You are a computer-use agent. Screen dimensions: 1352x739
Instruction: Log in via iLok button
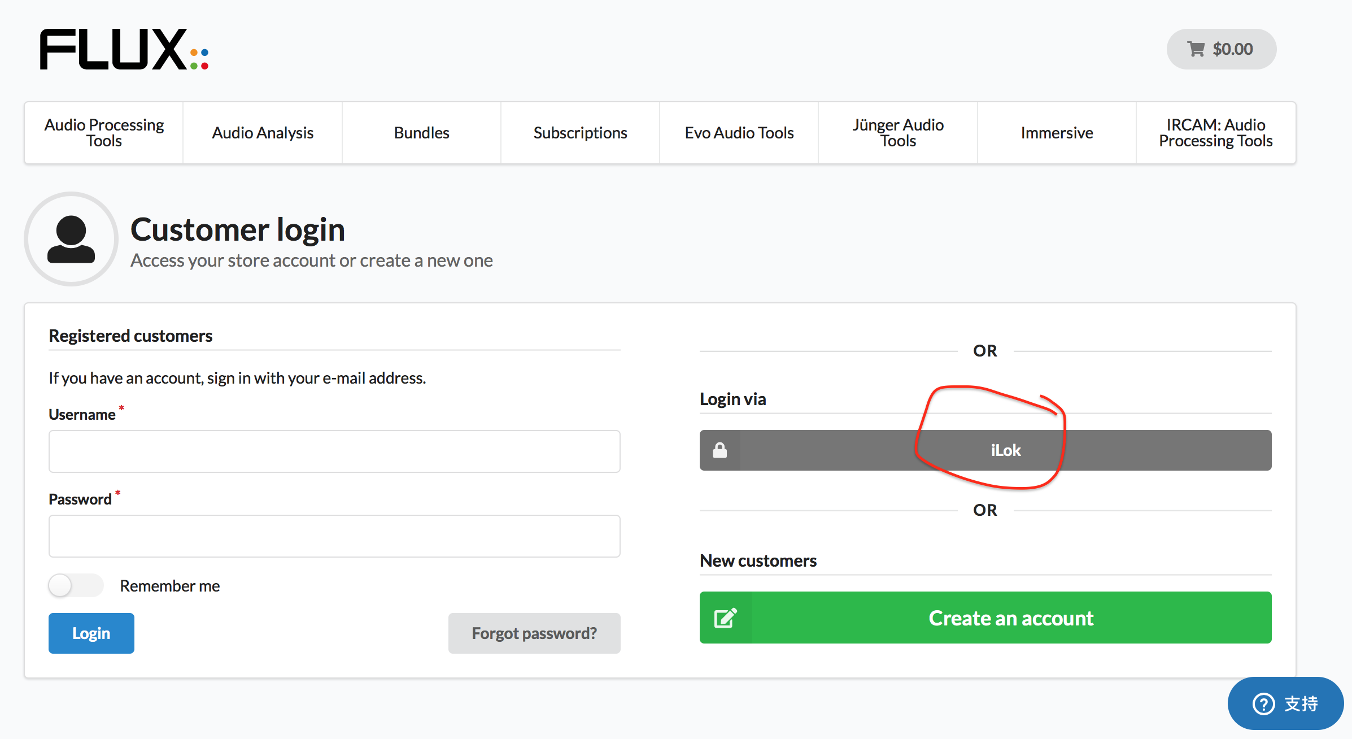click(x=985, y=450)
